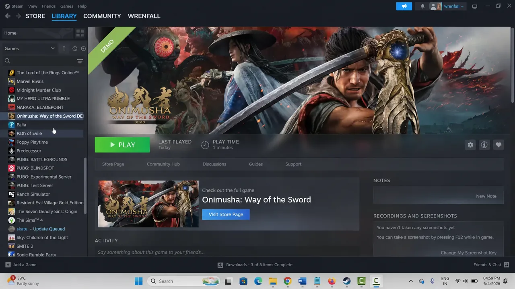Select Path of Evile in list
This screenshot has height=289, width=515.
42,133
